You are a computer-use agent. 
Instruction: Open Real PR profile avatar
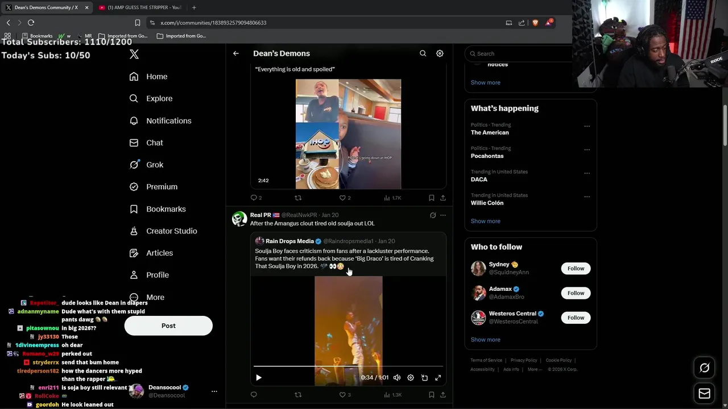click(x=239, y=219)
